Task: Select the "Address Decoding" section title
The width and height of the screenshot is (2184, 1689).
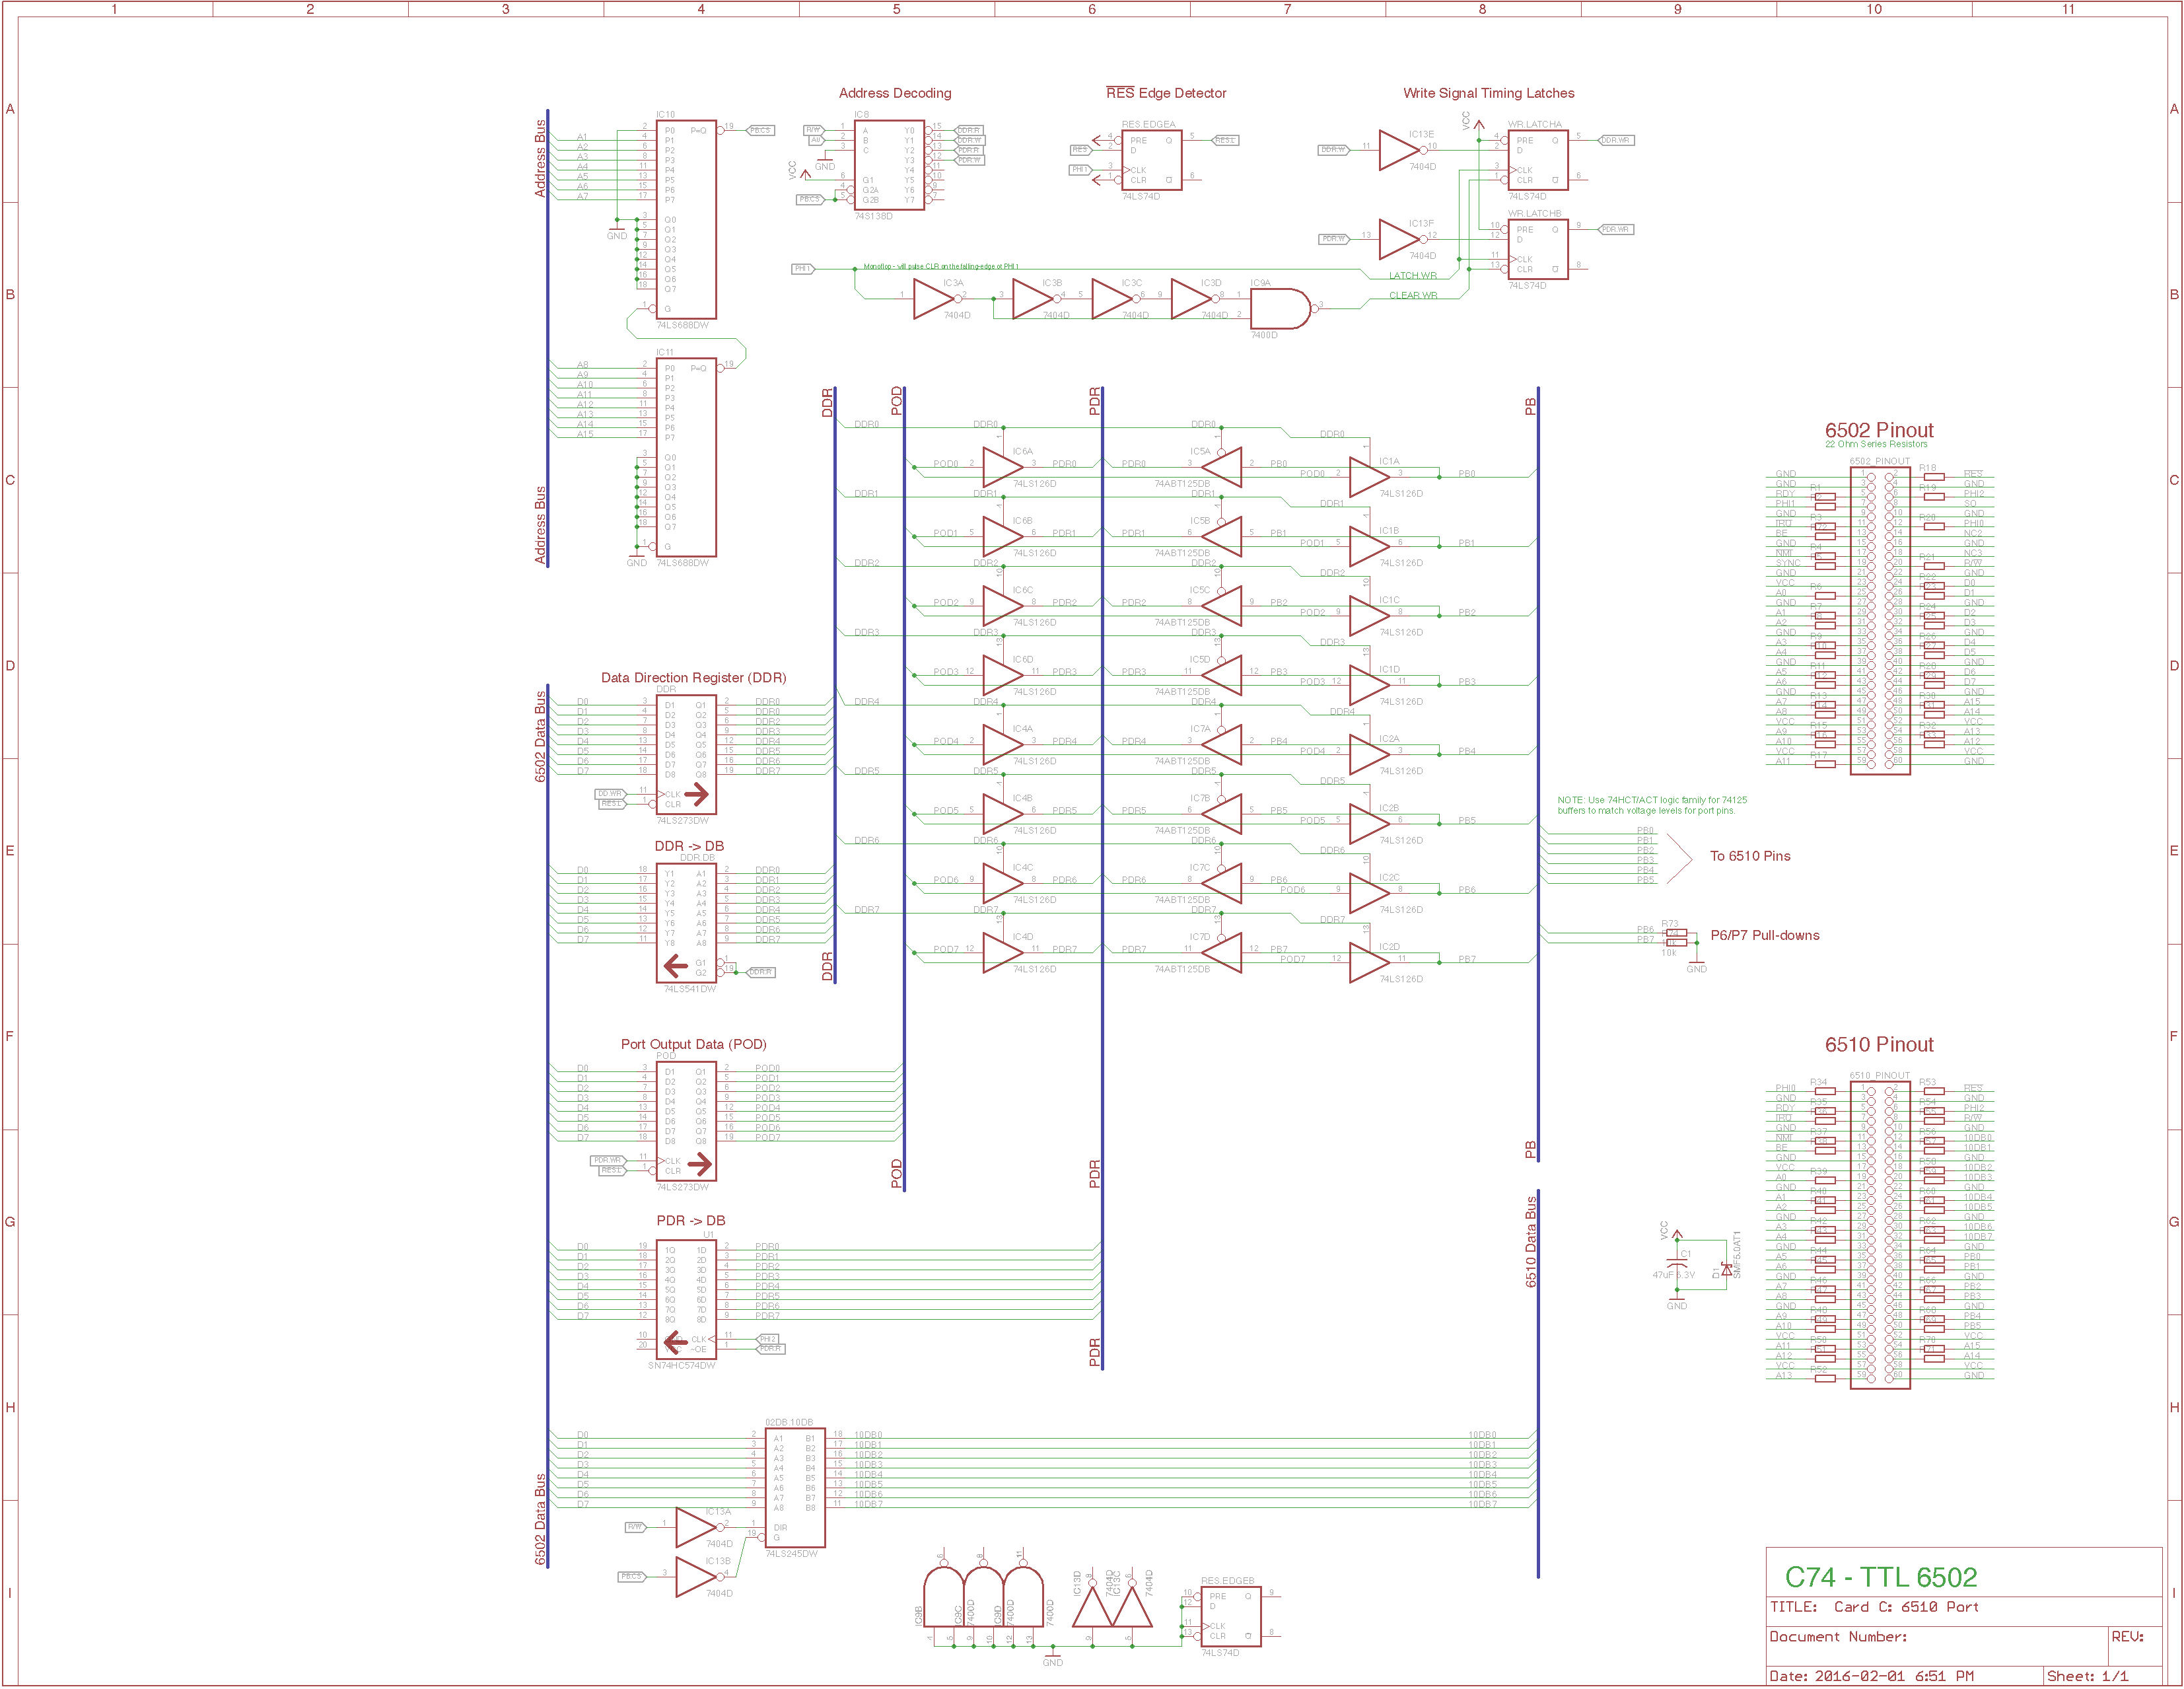Action: click(x=895, y=93)
